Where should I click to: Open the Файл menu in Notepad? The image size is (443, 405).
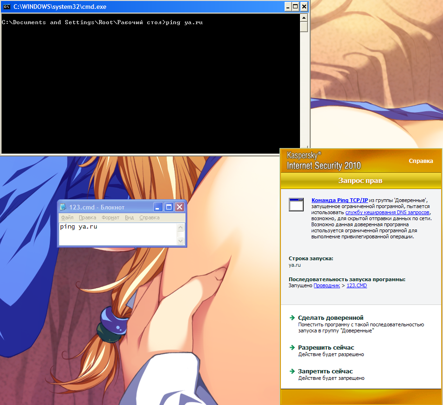[67, 217]
